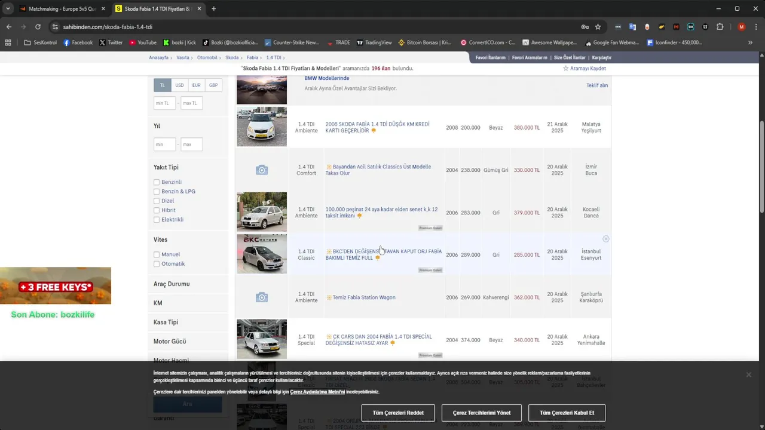Open the white Fabia Malatya listing thumbnail
This screenshot has width=765, height=430.
(262, 127)
